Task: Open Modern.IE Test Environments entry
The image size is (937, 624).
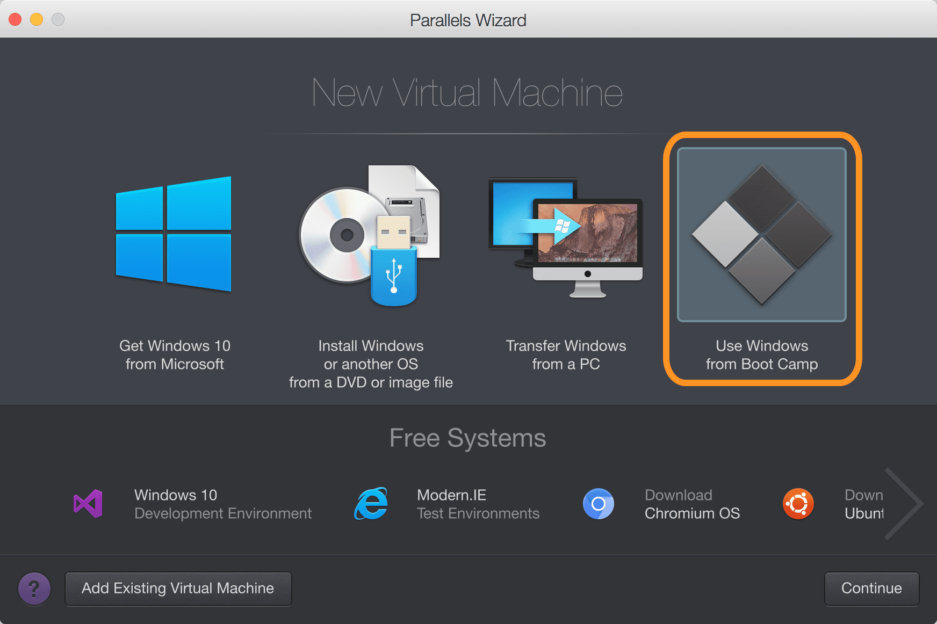Action: pyautogui.click(x=478, y=504)
